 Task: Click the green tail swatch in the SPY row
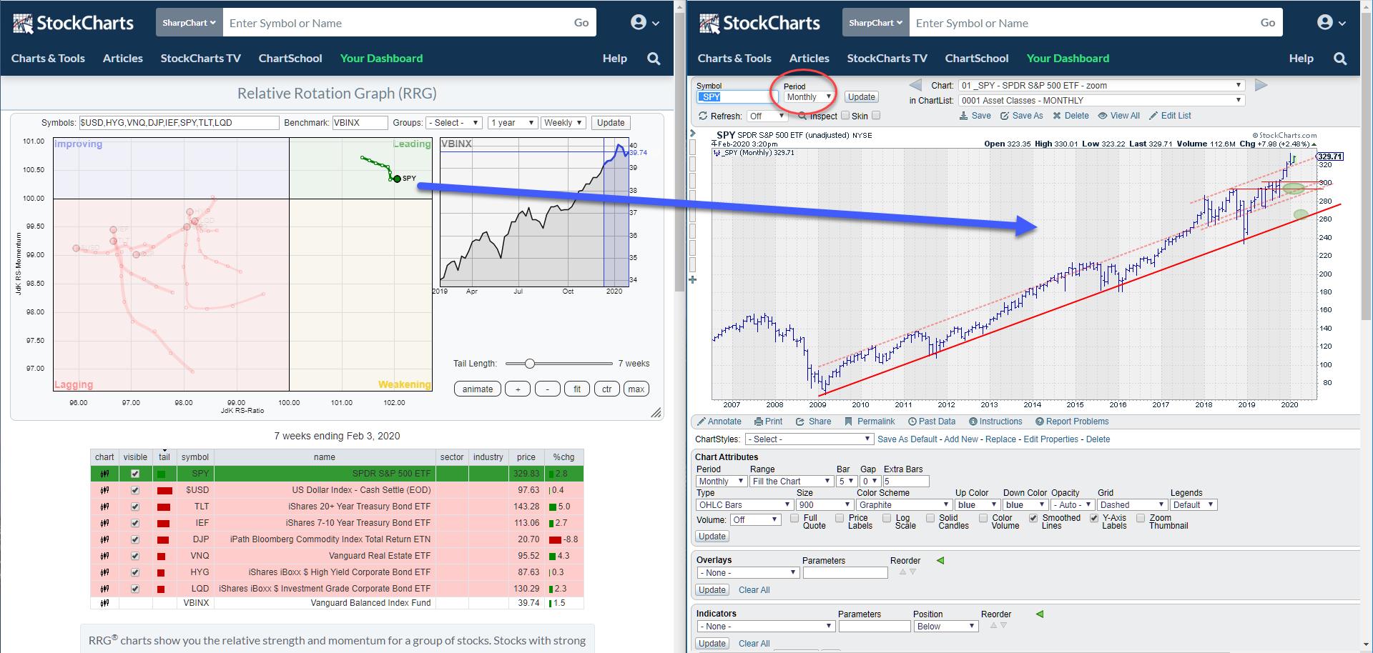pos(162,474)
